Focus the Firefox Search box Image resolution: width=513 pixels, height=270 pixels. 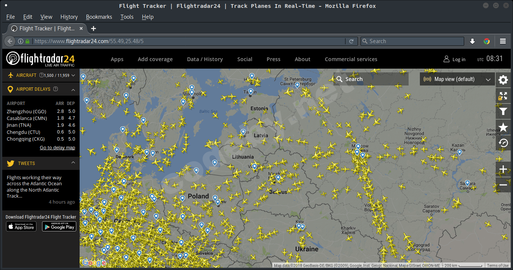click(x=412, y=41)
